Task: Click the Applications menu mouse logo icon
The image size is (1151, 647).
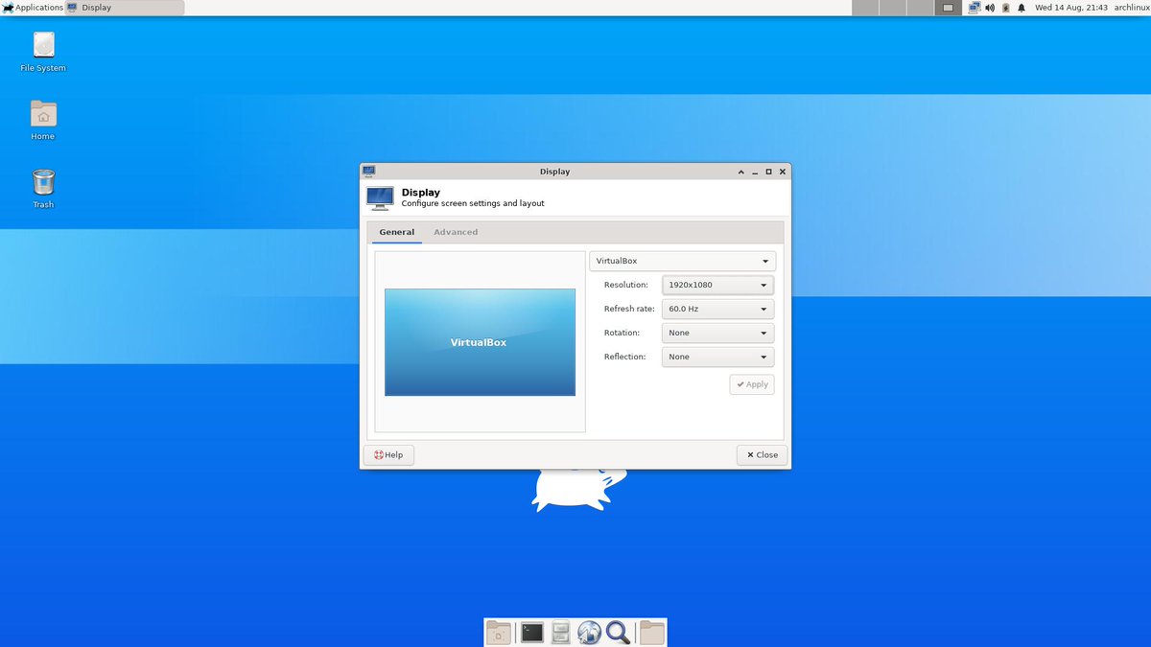Action: [8, 8]
